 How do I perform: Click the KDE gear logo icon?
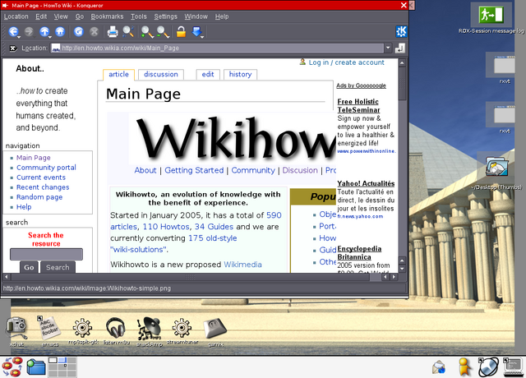tap(401, 31)
